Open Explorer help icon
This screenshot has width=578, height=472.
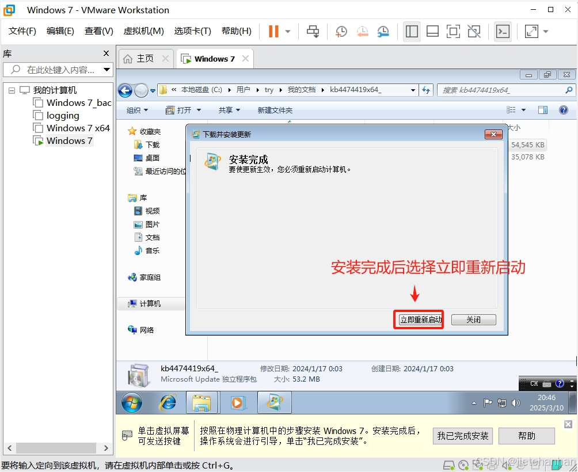[563, 110]
